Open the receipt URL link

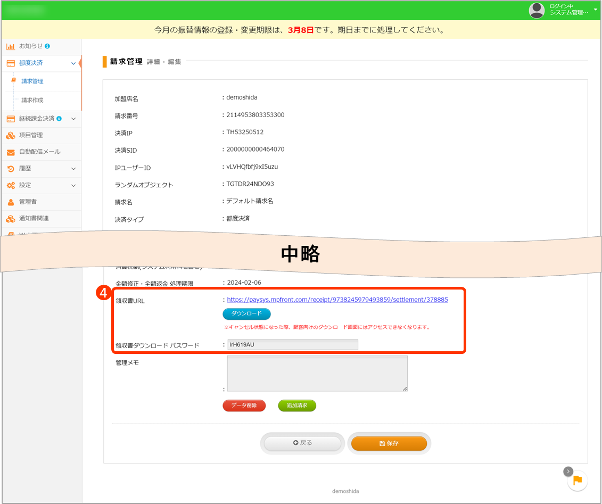point(337,300)
